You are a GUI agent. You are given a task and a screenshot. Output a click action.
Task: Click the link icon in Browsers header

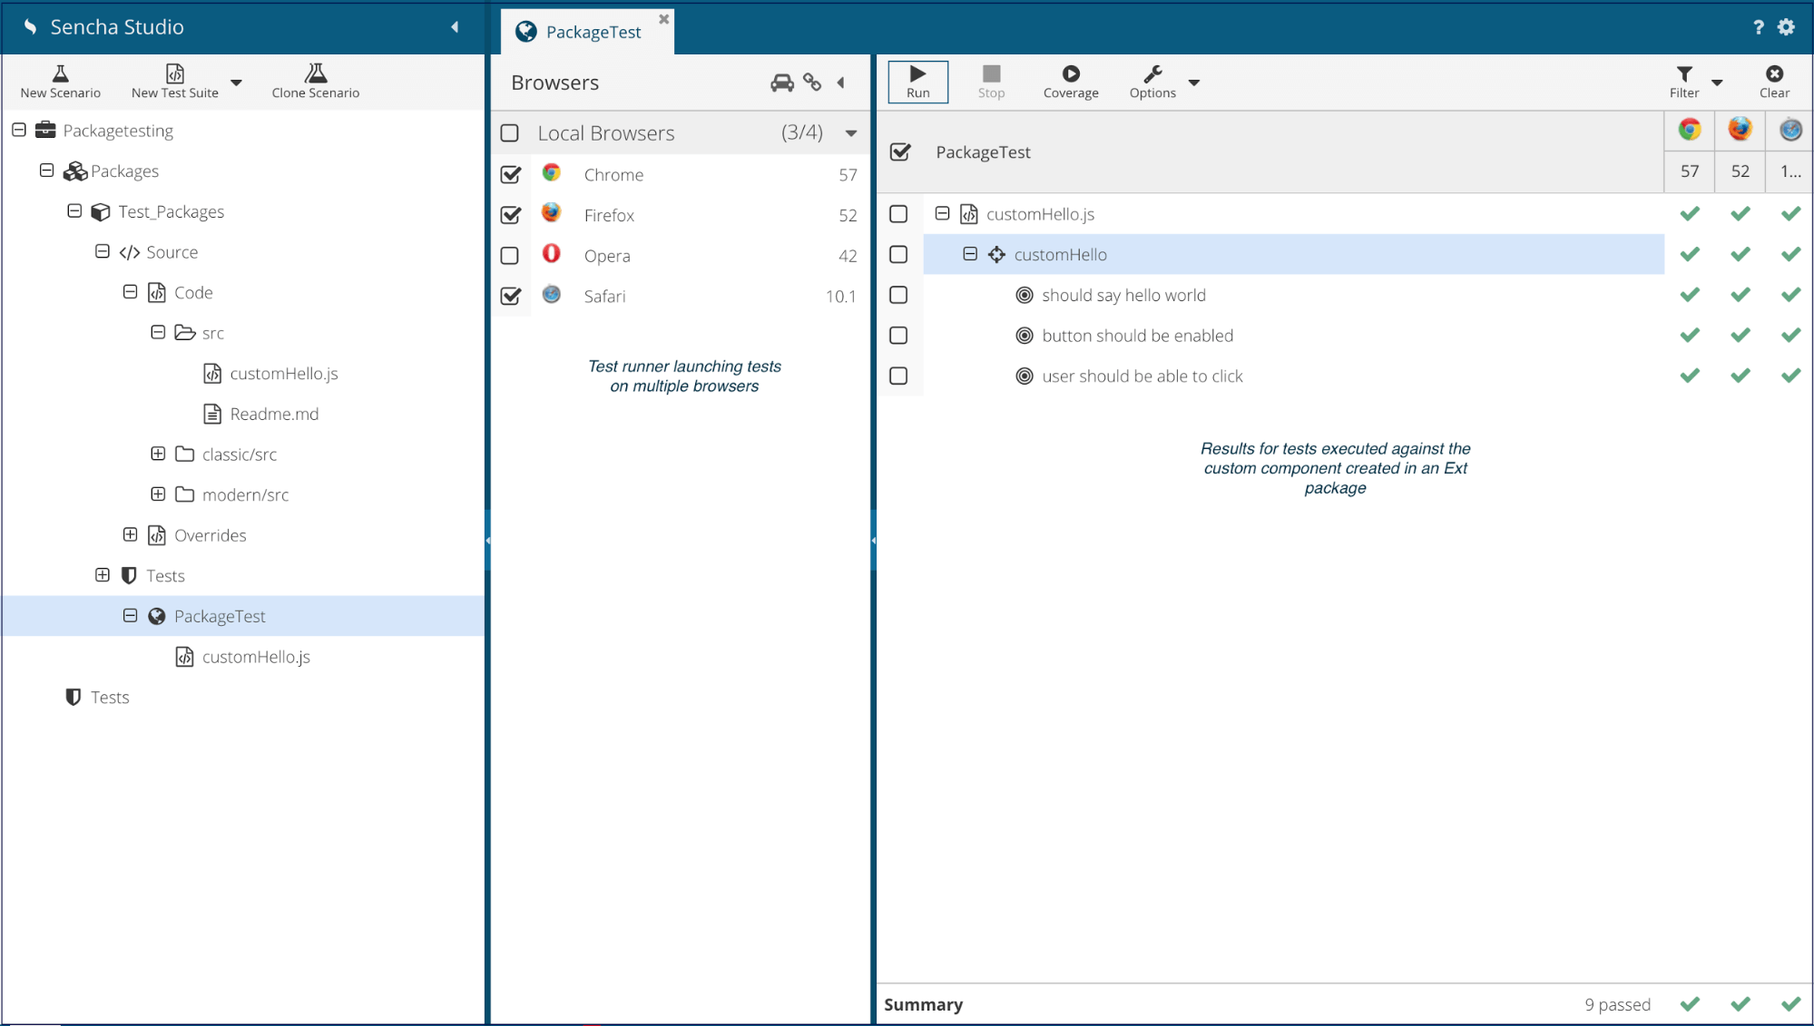click(812, 83)
